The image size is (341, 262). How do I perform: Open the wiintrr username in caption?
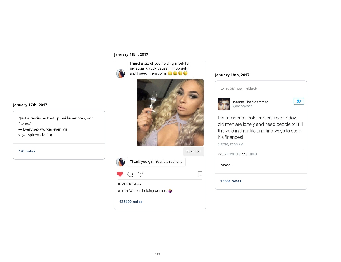pyautogui.click(x=123, y=191)
